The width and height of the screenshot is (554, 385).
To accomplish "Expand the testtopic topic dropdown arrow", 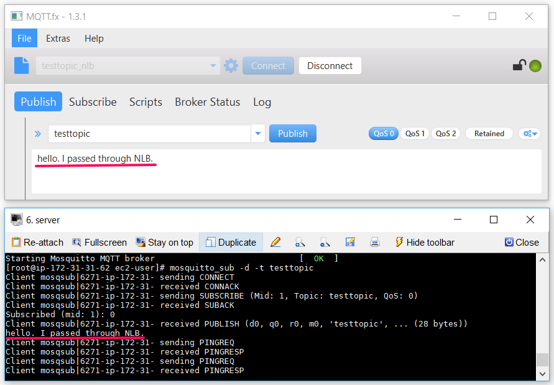I will 258,134.
